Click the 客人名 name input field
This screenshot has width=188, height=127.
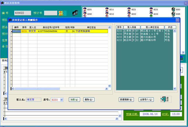(33, 99)
